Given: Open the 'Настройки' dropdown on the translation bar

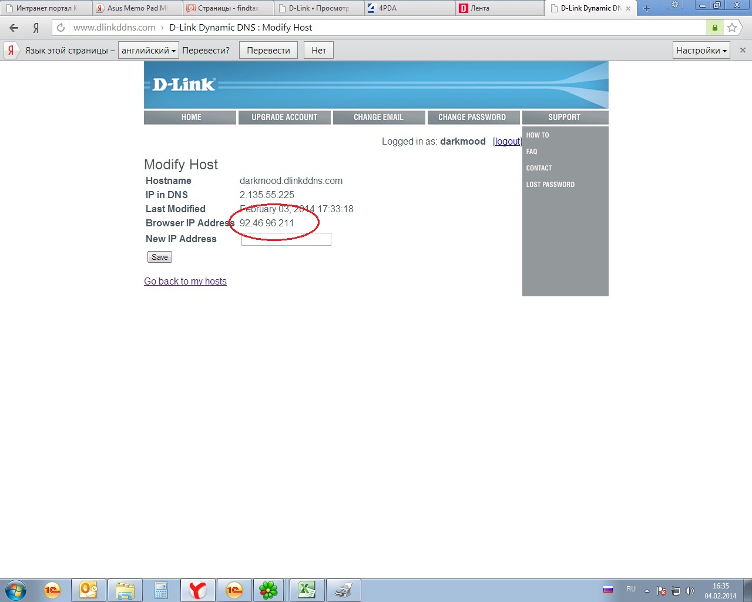Looking at the screenshot, I should coord(701,51).
